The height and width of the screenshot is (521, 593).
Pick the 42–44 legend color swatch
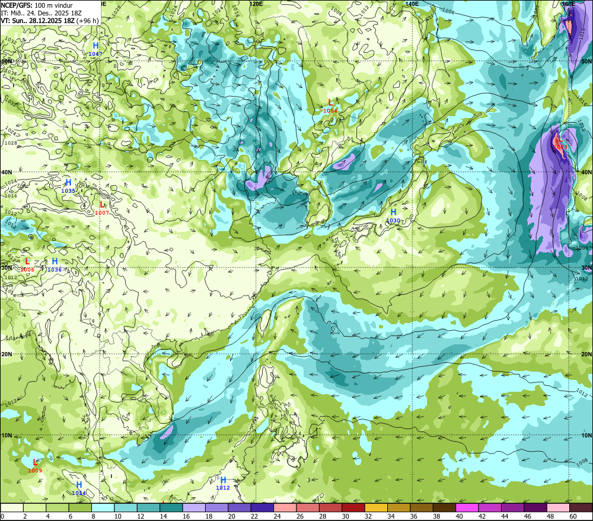(x=490, y=508)
